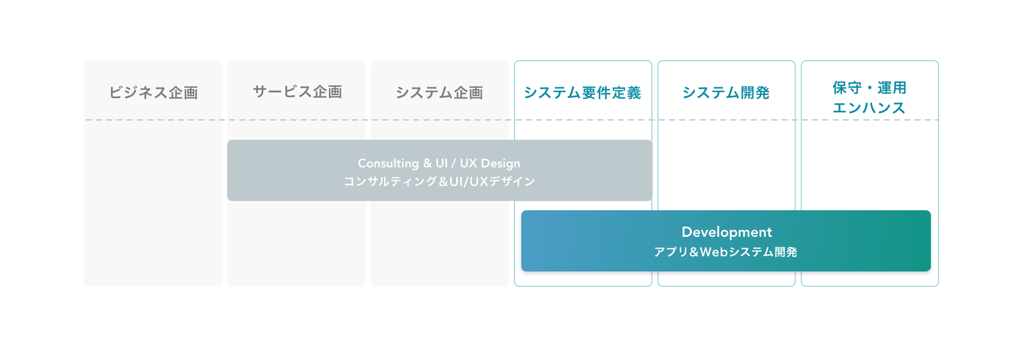This screenshot has height=347, width=1024.
Task: Click the エンハンス heading text
Action: click(x=869, y=108)
